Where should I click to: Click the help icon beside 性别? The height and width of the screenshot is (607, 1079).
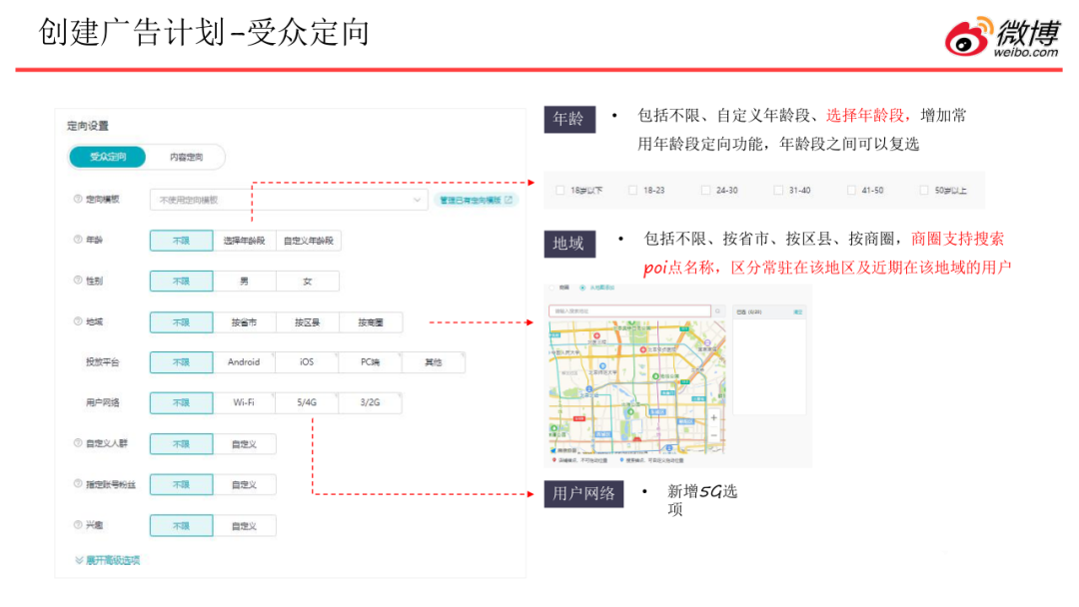(77, 281)
